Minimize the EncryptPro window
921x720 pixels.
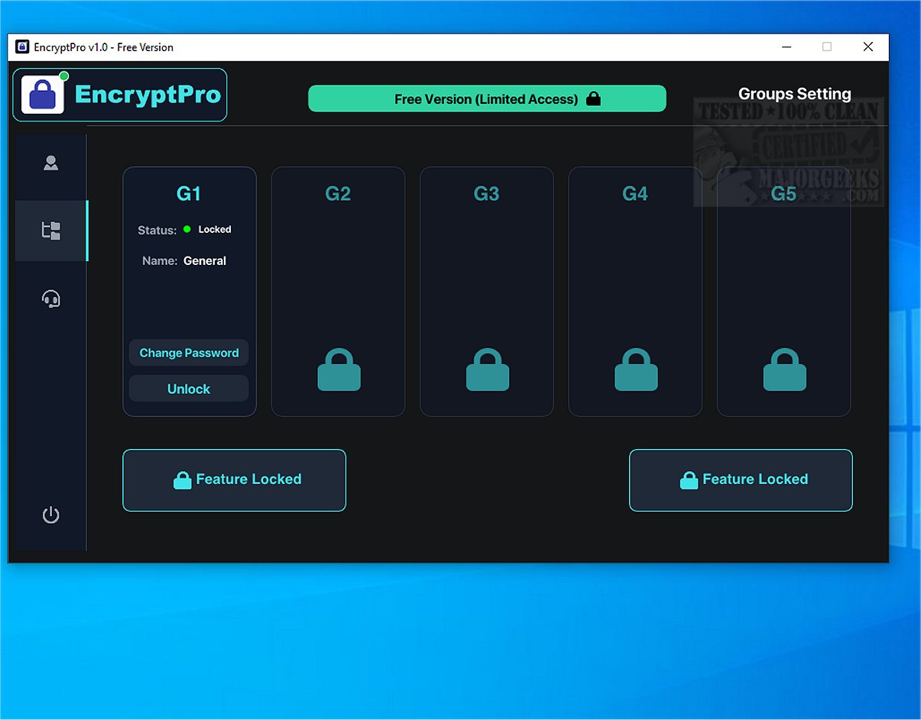(787, 47)
